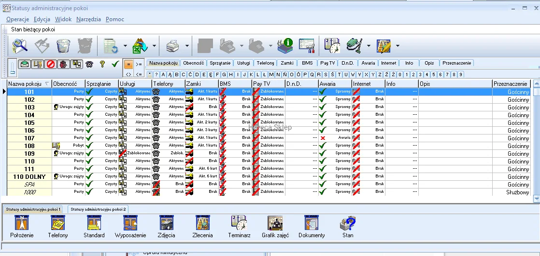Expand the dropdown arrow beside Excel export

click(155, 46)
